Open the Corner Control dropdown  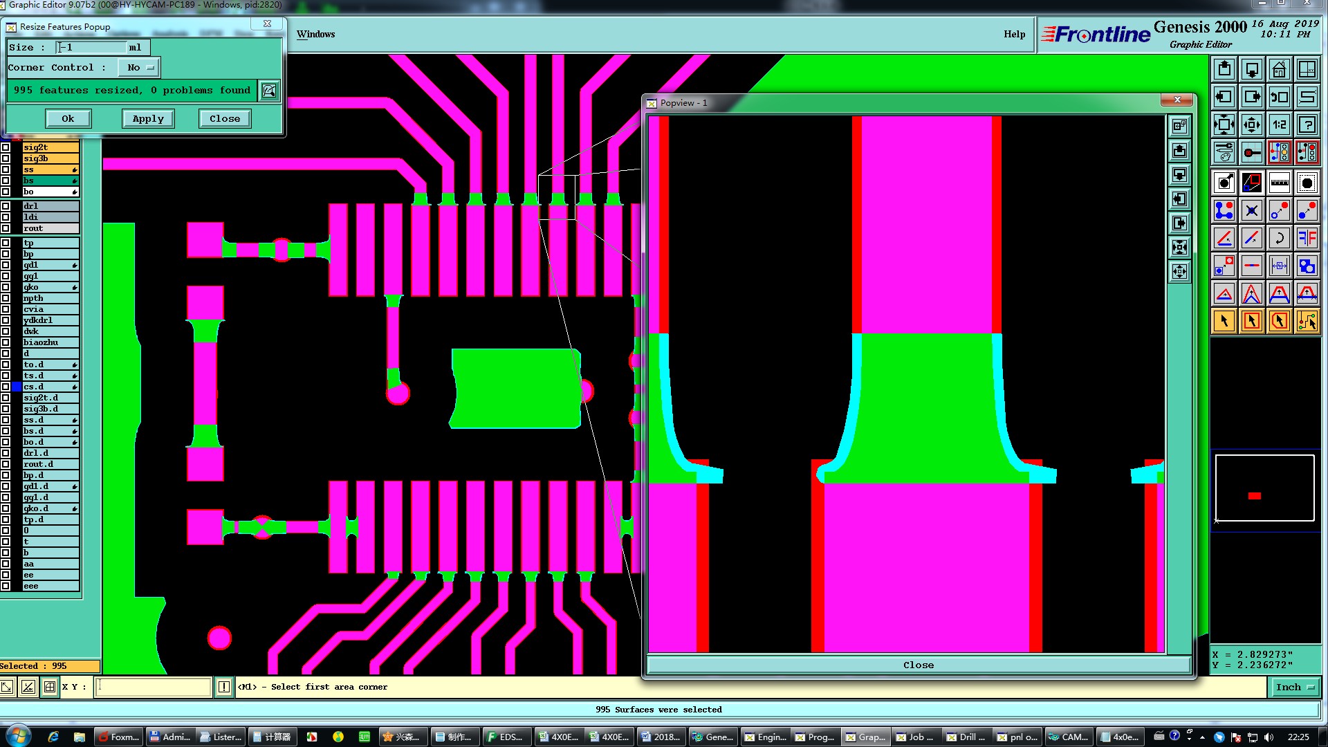click(x=138, y=68)
